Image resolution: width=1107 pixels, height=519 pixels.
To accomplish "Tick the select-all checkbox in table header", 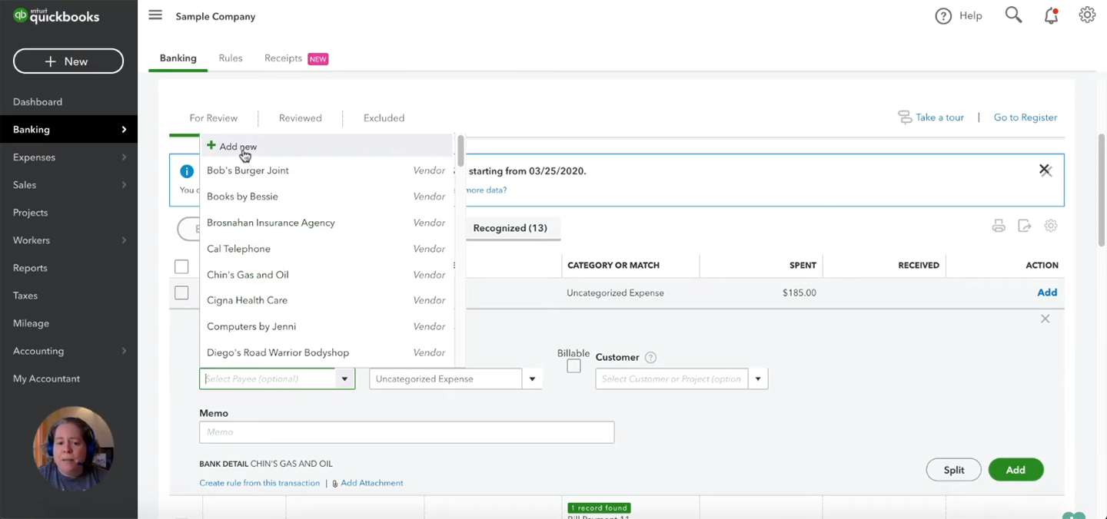I will (x=181, y=266).
